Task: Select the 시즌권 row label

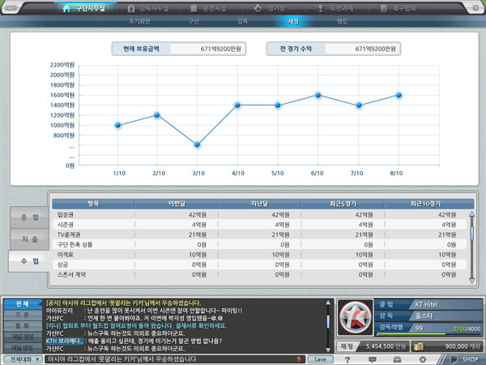Action: coord(65,225)
